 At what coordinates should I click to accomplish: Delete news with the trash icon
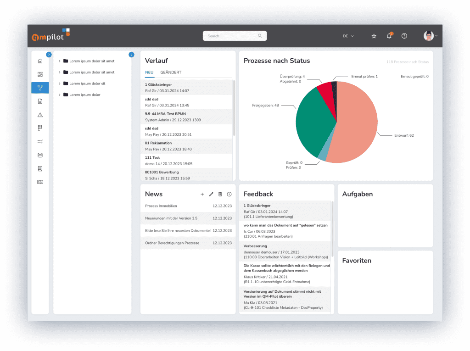(x=220, y=195)
